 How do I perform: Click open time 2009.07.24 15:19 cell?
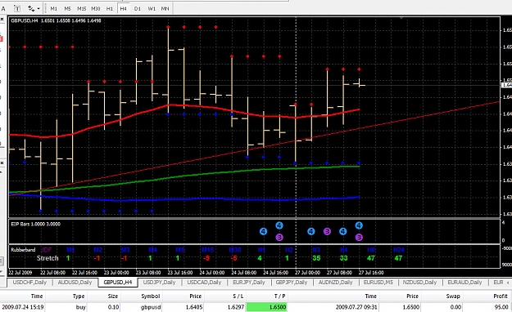click(x=23, y=307)
